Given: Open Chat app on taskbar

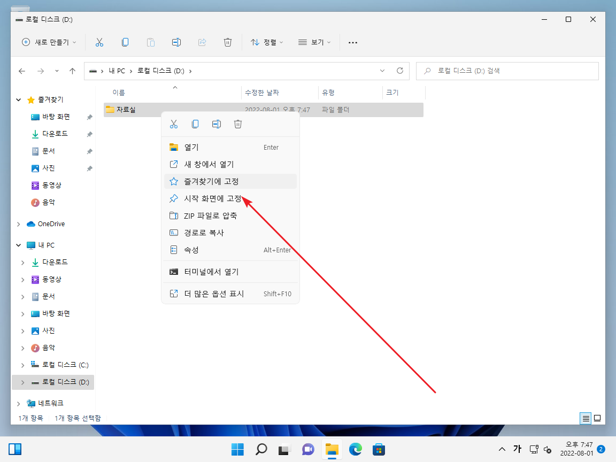Looking at the screenshot, I should [x=308, y=449].
